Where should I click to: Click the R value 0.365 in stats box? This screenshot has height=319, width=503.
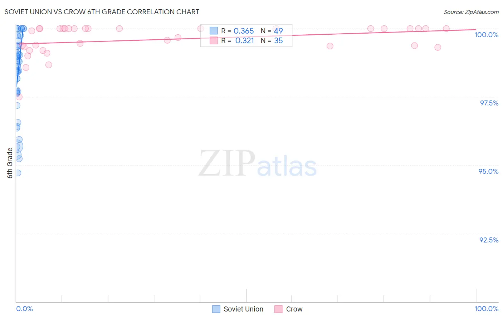(244, 31)
